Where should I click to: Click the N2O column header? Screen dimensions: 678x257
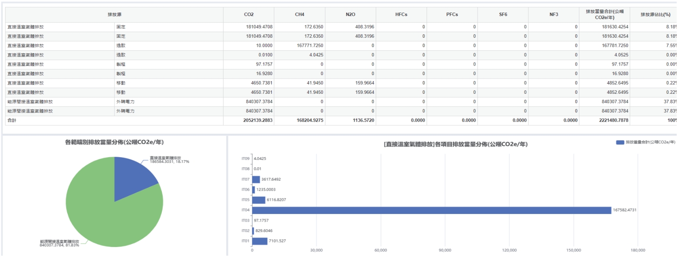[x=351, y=15]
